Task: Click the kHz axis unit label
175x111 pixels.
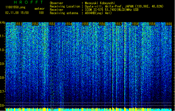Action: pyautogui.click(x=3, y=22)
